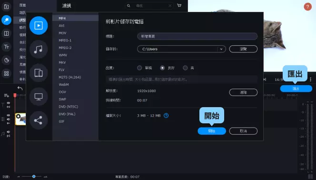Select the 草稿 draft quality radio

(x=139, y=68)
